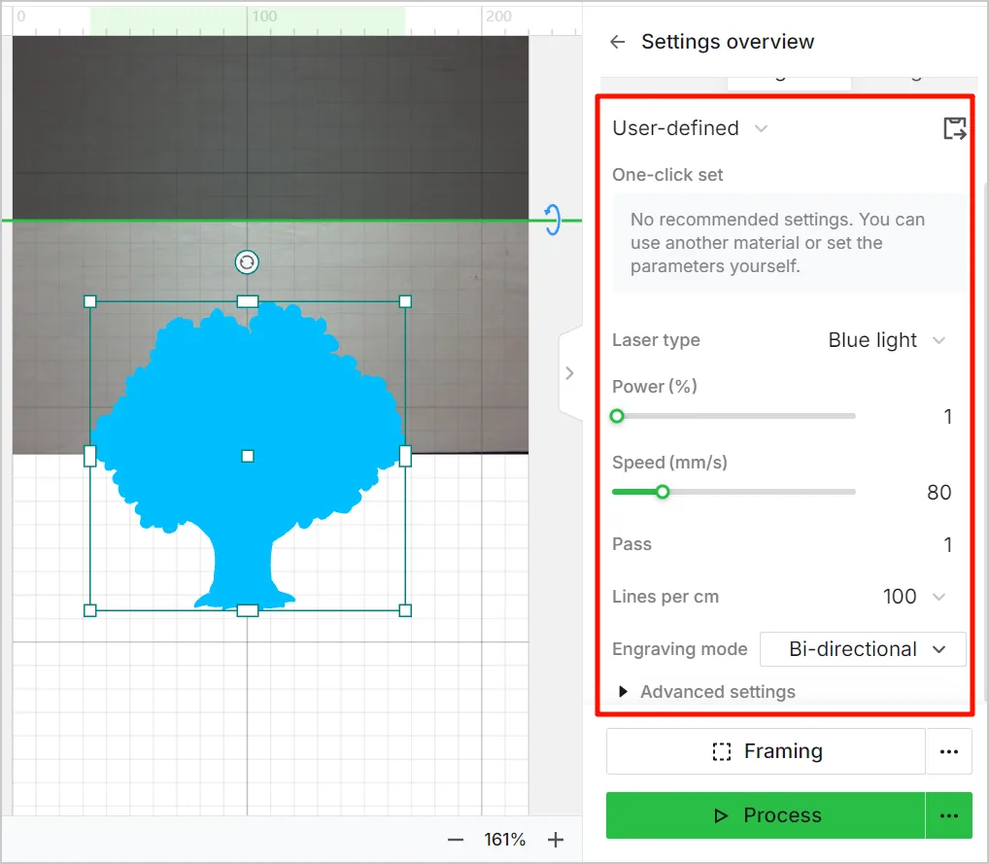This screenshot has width=989, height=864.
Task: Click the "No recommended settings" message text
Action: pos(777,243)
